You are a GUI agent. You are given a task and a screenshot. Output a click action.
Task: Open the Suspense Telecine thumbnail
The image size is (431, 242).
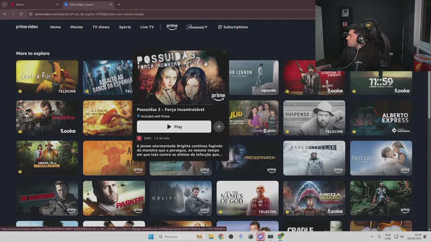(x=314, y=118)
